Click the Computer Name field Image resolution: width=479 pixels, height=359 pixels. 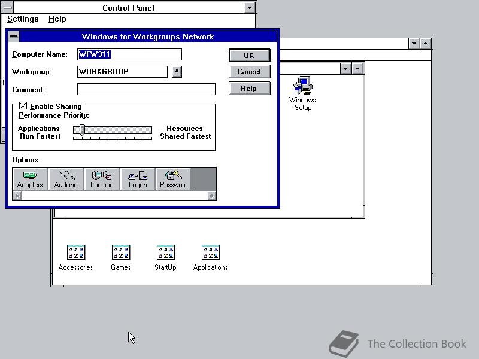pos(129,54)
